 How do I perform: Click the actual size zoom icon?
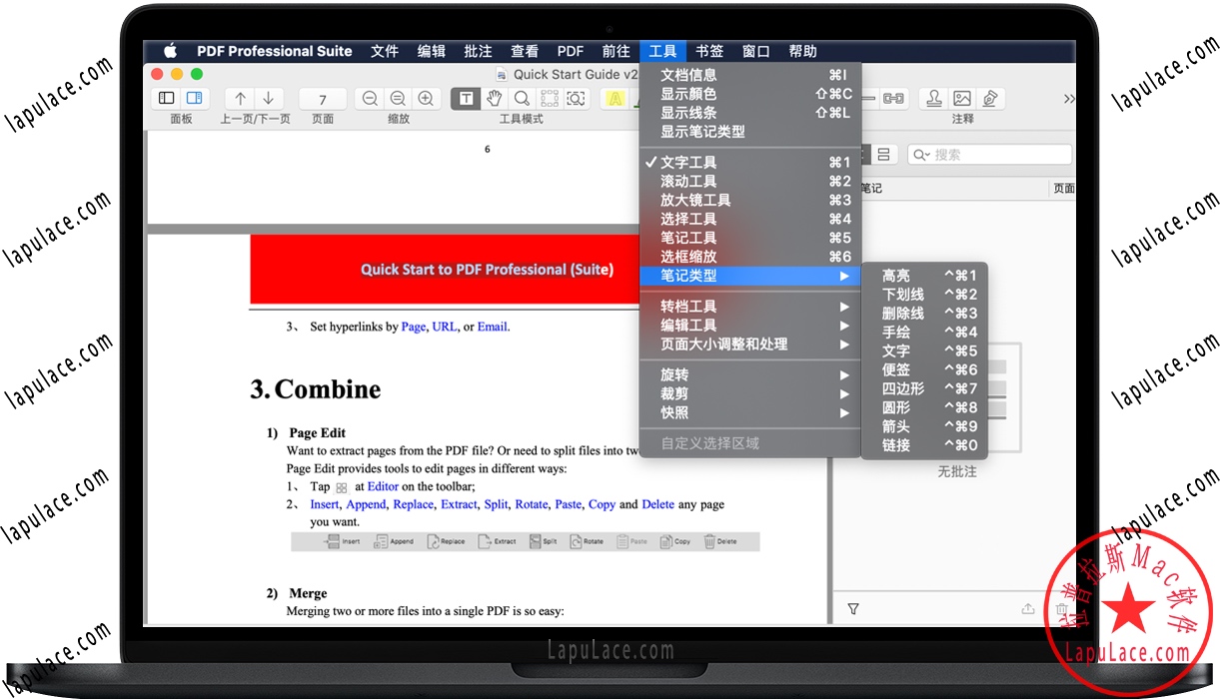(398, 98)
